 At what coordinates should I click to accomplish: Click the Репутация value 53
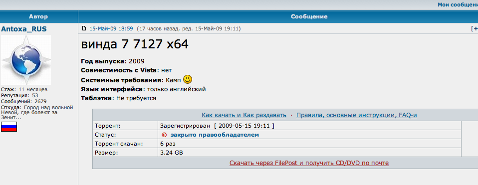35,95
